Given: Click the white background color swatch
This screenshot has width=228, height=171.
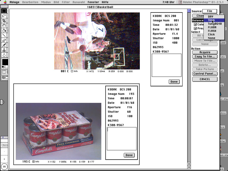Looking at the screenshot, I should (x=7, y=67).
